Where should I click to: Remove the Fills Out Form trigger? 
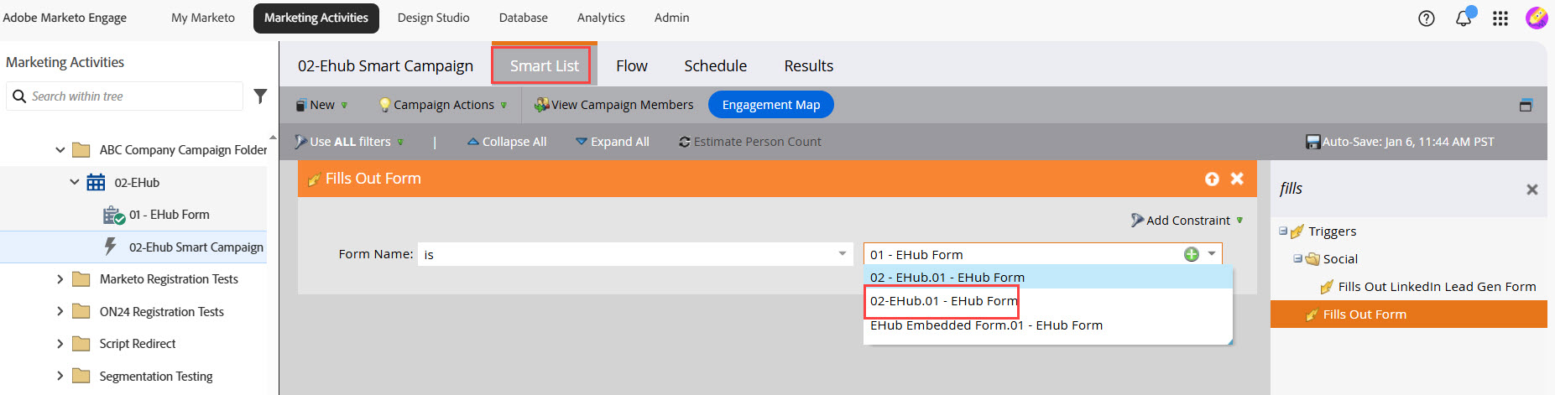coord(1237,179)
